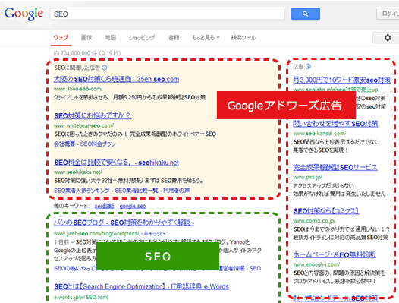Click green URL www.35en-seo.com/

click(78, 89)
